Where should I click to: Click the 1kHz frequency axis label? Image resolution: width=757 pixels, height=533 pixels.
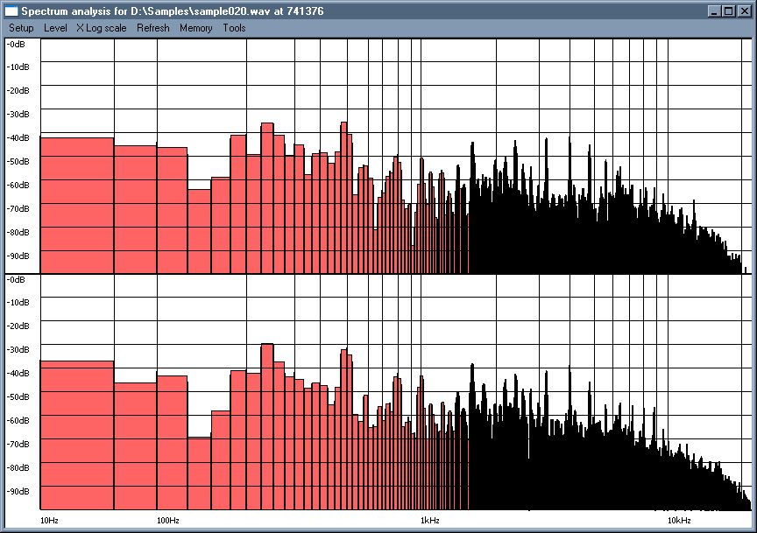pyautogui.click(x=429, y=518)
